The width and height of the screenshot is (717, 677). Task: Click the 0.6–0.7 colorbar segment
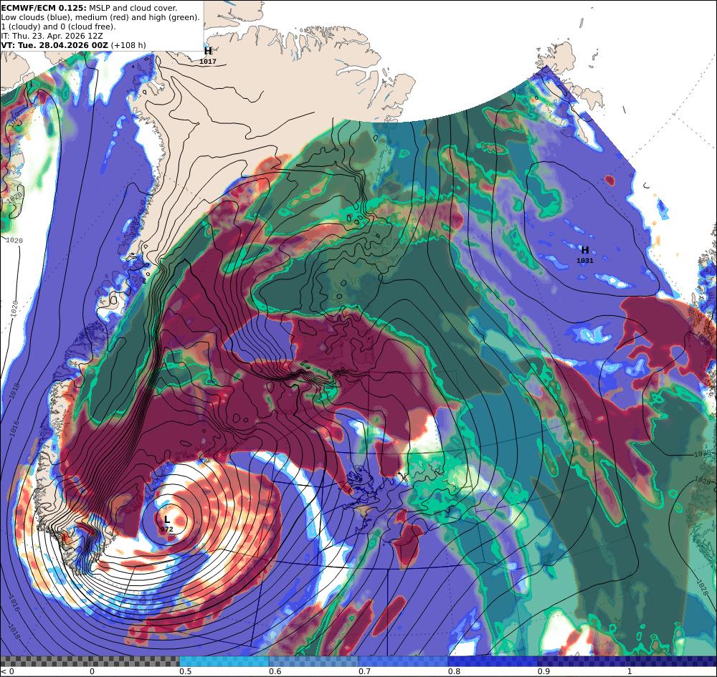[313, 661]
